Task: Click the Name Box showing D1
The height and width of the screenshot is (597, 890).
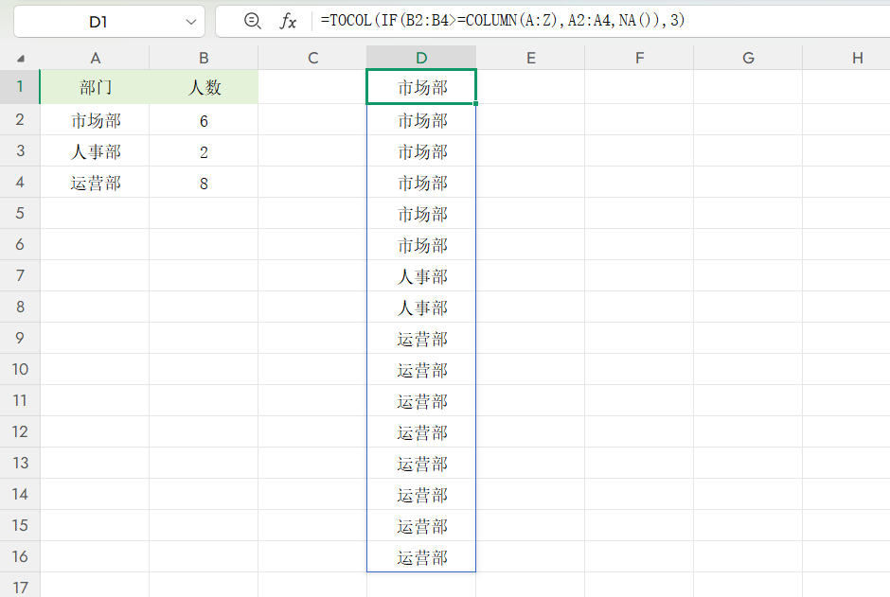Action: [x=97, y=21]
